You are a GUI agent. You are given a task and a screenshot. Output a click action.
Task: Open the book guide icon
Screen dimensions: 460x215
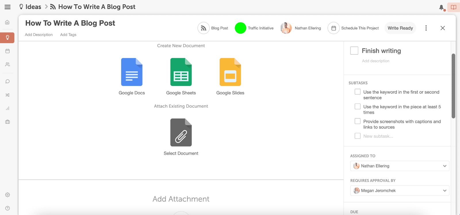point(453,7)
